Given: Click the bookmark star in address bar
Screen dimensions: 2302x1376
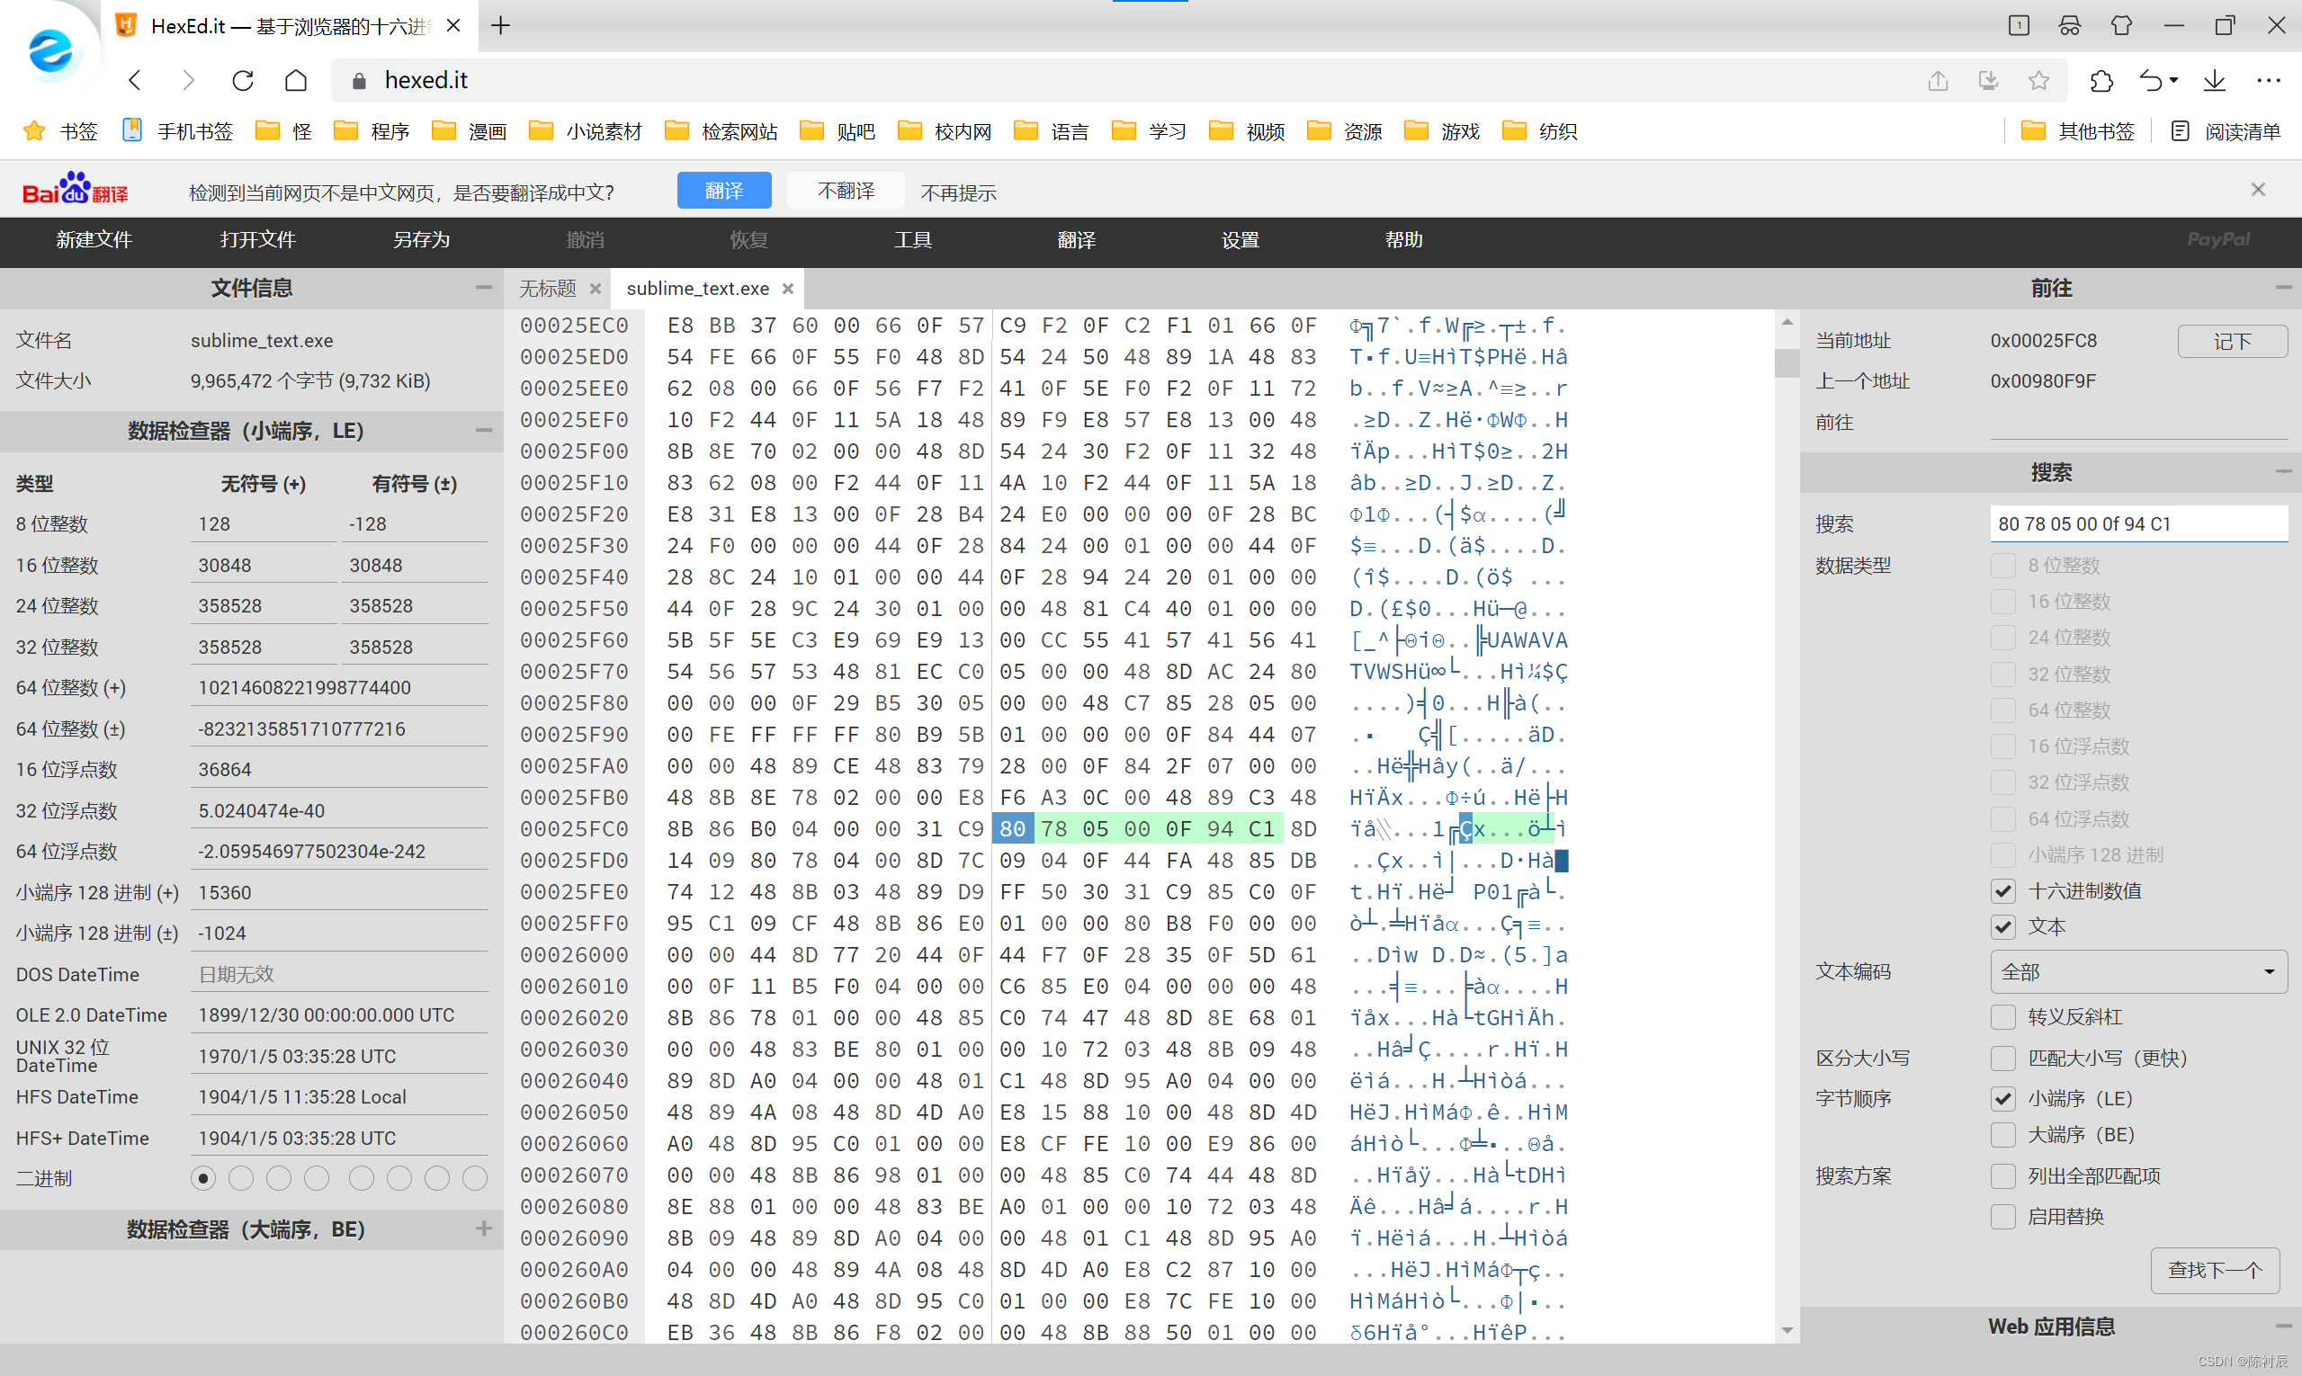Looking at the screenshot, I should pos(2038,81).
